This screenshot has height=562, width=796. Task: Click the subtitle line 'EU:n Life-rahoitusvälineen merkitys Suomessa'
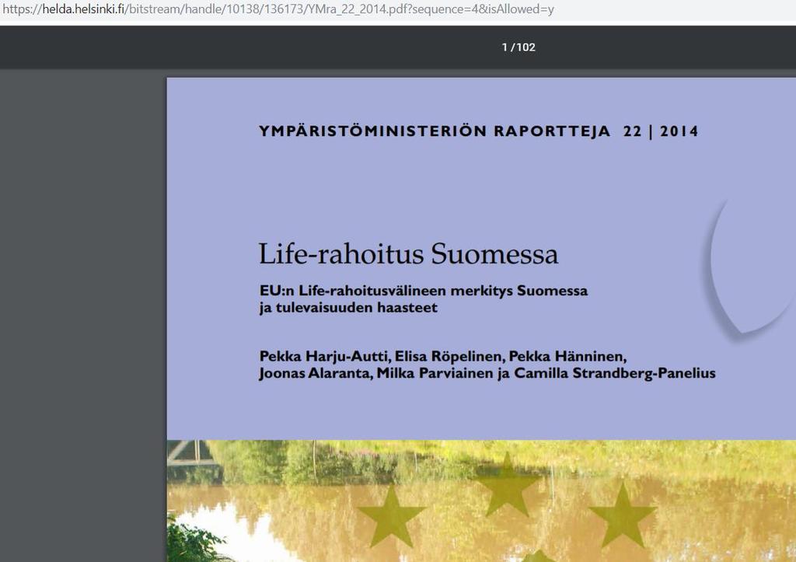[424, 291]
